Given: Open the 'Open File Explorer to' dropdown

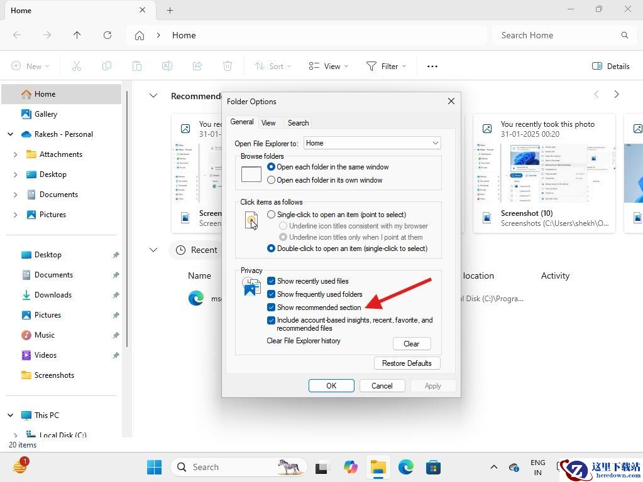Looking at the screenshot, I should pyautogui.click(x=372, y=143).
